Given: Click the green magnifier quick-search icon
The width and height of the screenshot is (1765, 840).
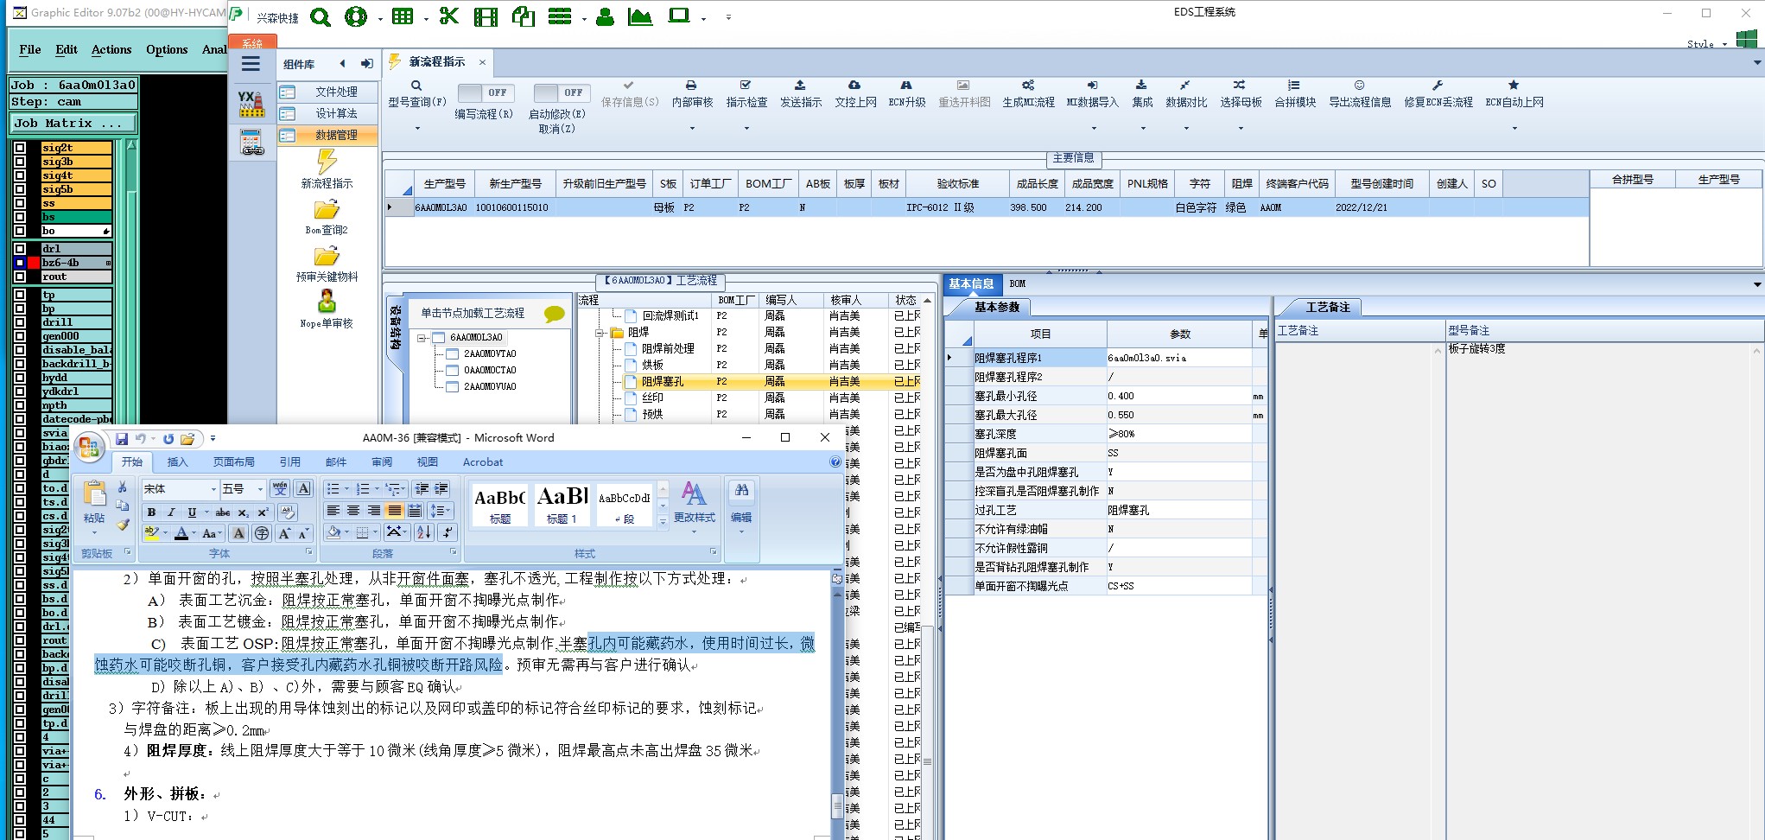Looking at the screenshot, I should pos(321,17).
